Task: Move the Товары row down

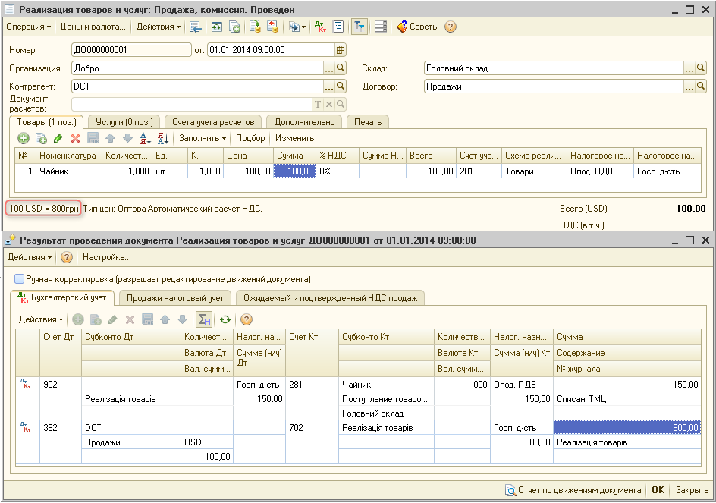Action: [128, 138]
